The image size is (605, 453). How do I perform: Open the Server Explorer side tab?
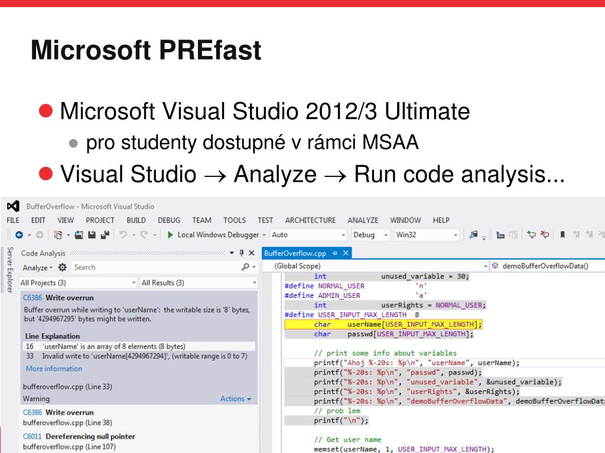point(10,270)
